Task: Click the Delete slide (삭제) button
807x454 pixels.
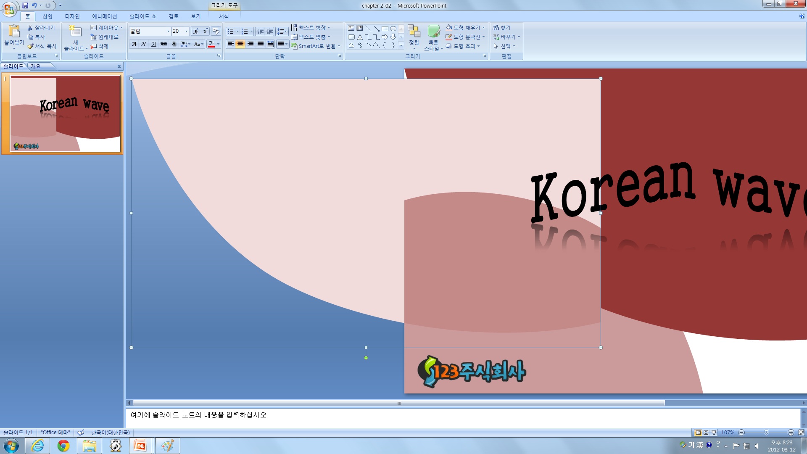Action: (x=99, y=46)
